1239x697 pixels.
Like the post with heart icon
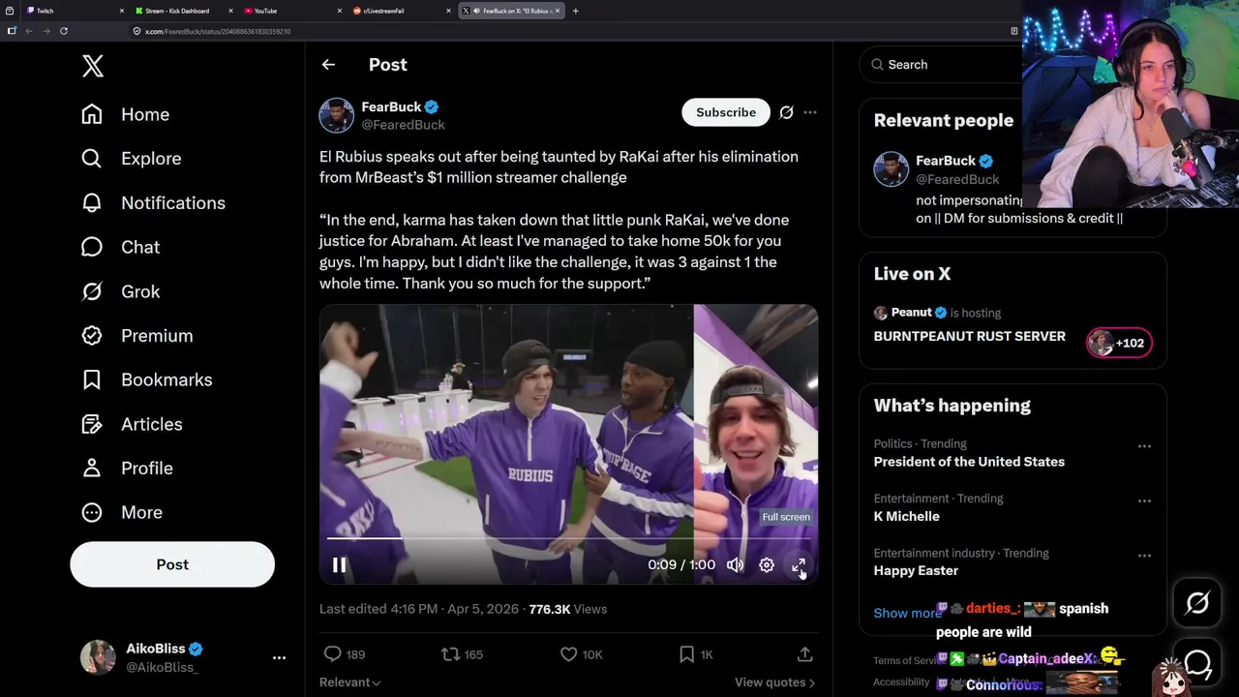pos(569,654)
